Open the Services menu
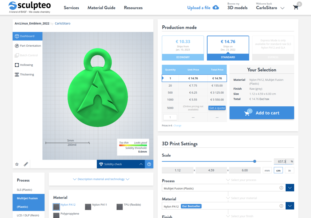The height and width of the screenshot is (218, 311). point(71,8)
